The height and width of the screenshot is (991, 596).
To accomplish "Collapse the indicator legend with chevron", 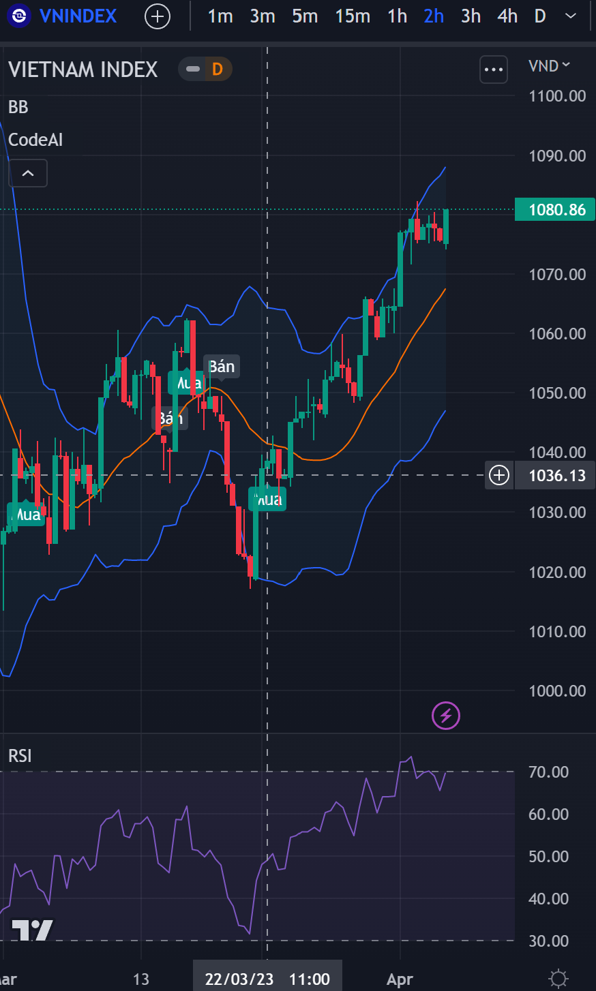I will (x=28, y=173).
